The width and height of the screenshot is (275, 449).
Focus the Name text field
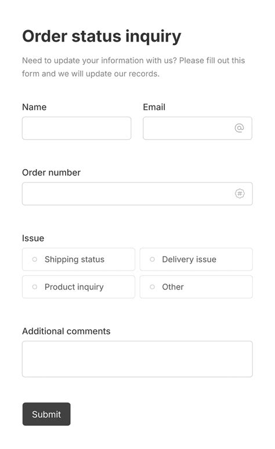[x=77, y=128]
